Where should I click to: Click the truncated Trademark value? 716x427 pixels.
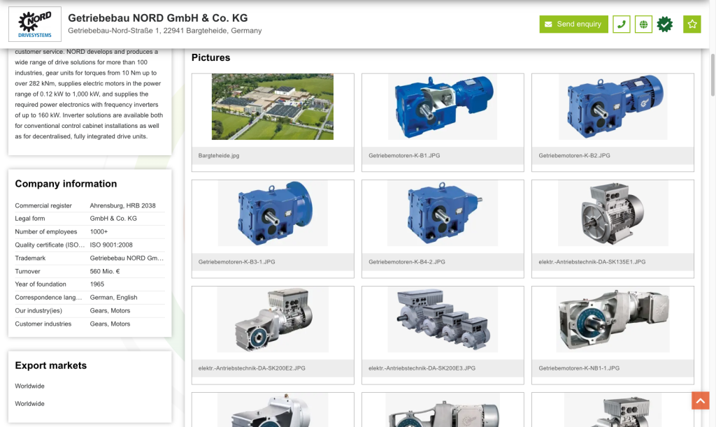127,258
